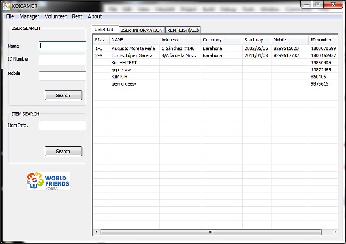The width and height of the screenshot is (346, 244).
Task: Click the horizontal scrollbar left arrow
Action: point(96,232)
